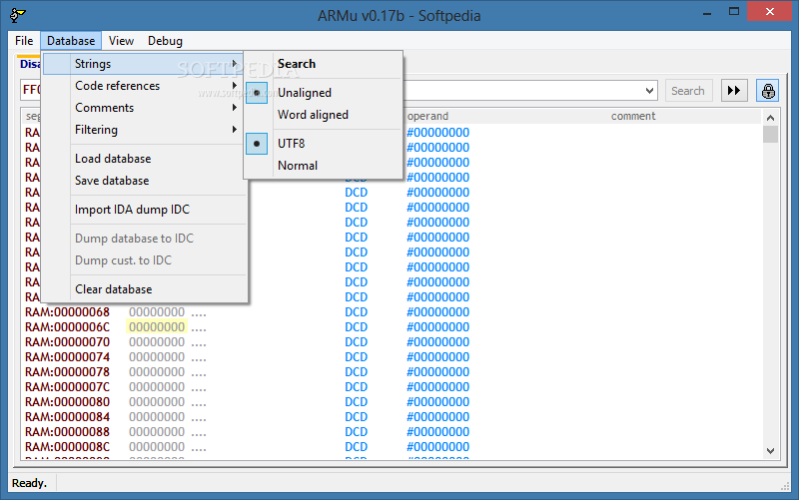Screen dimensions: 799x500
Task: Click highlighted 00000000 value at RAM:0000006C
Action: pos(157,327)
